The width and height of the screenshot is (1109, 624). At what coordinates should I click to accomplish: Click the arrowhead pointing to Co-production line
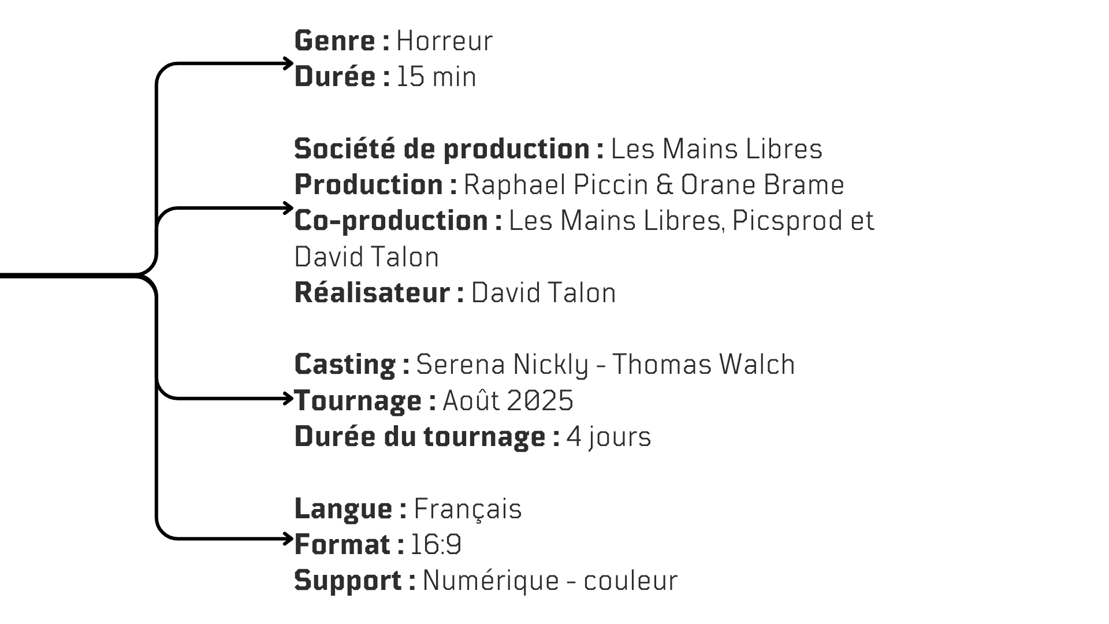pyautogui.click(x=288, y=208)
